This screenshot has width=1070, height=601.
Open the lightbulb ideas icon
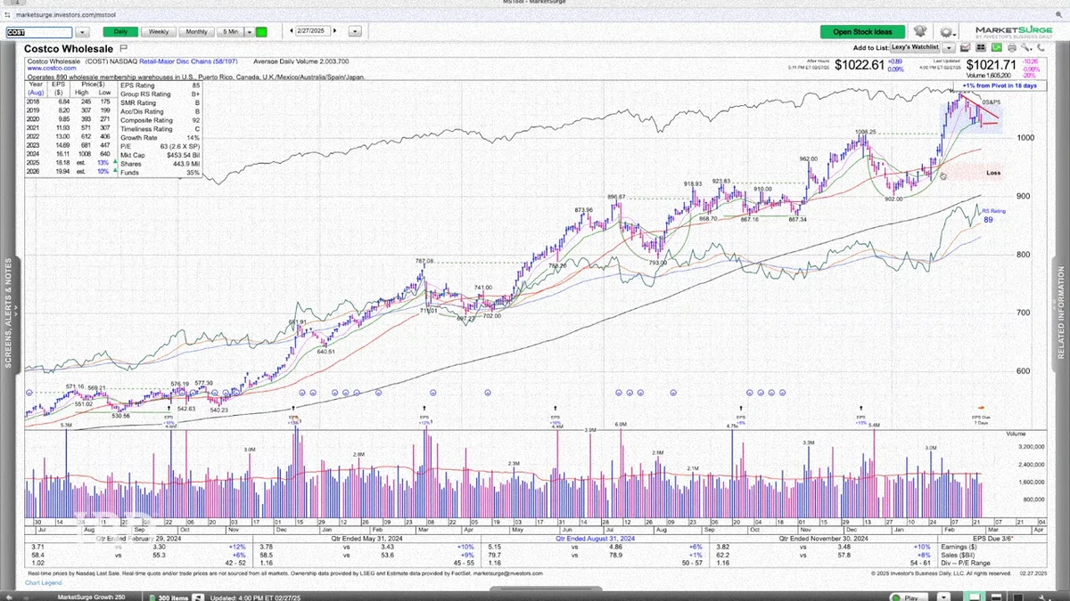click(x=920, y=32)
